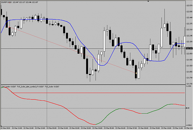Click the 22 Mar 21:00 time label
This screenshot has height=130, width=193.
(x=17, y=128)
